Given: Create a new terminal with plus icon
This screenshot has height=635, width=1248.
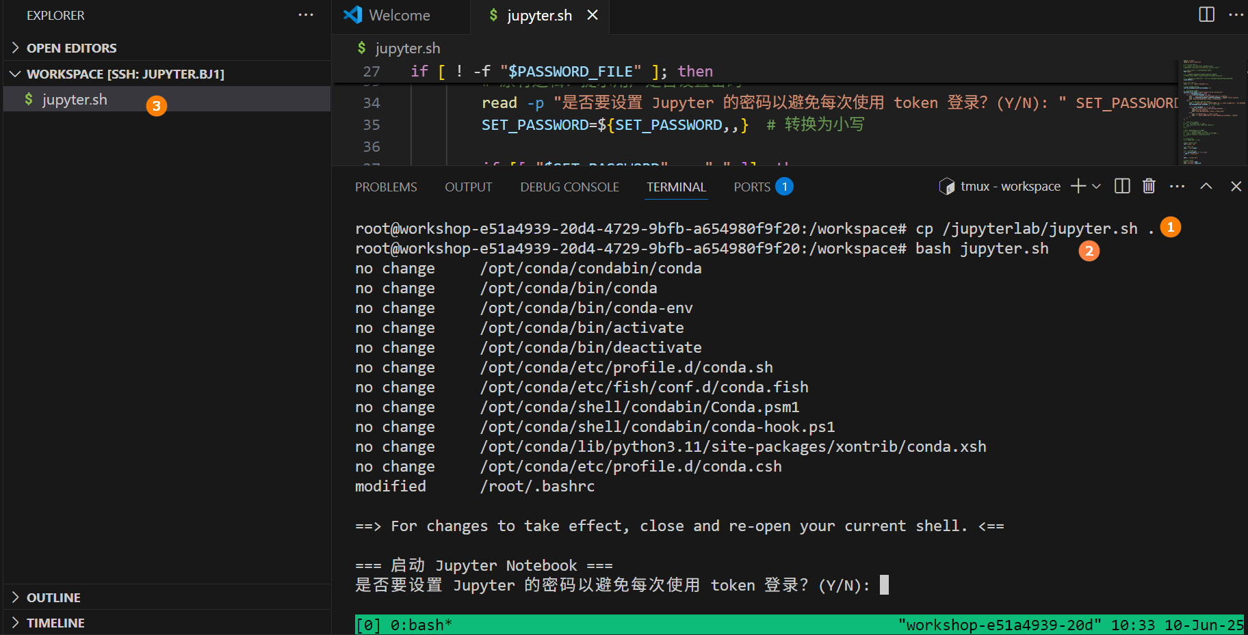Looking at the screenshot, I should pos(1078,186).
